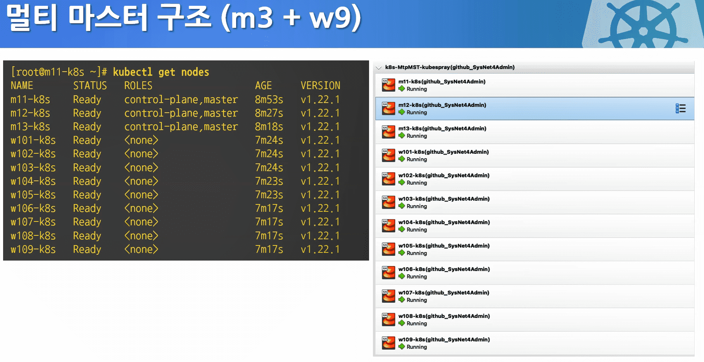Click control-plane,master role of m13-k8s row
Viewport: 704px width, 362px height.
tap(181, 127)
